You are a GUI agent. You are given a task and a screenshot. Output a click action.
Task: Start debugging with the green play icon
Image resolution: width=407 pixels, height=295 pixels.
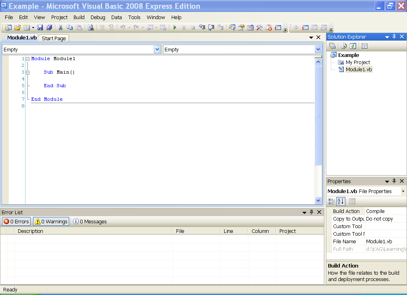(175, 27)
